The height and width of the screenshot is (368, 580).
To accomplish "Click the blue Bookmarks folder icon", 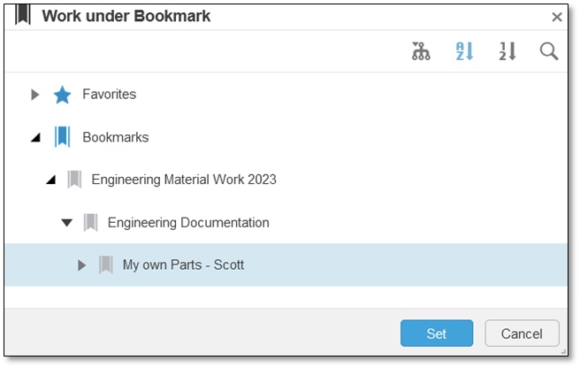I will 61,137.
